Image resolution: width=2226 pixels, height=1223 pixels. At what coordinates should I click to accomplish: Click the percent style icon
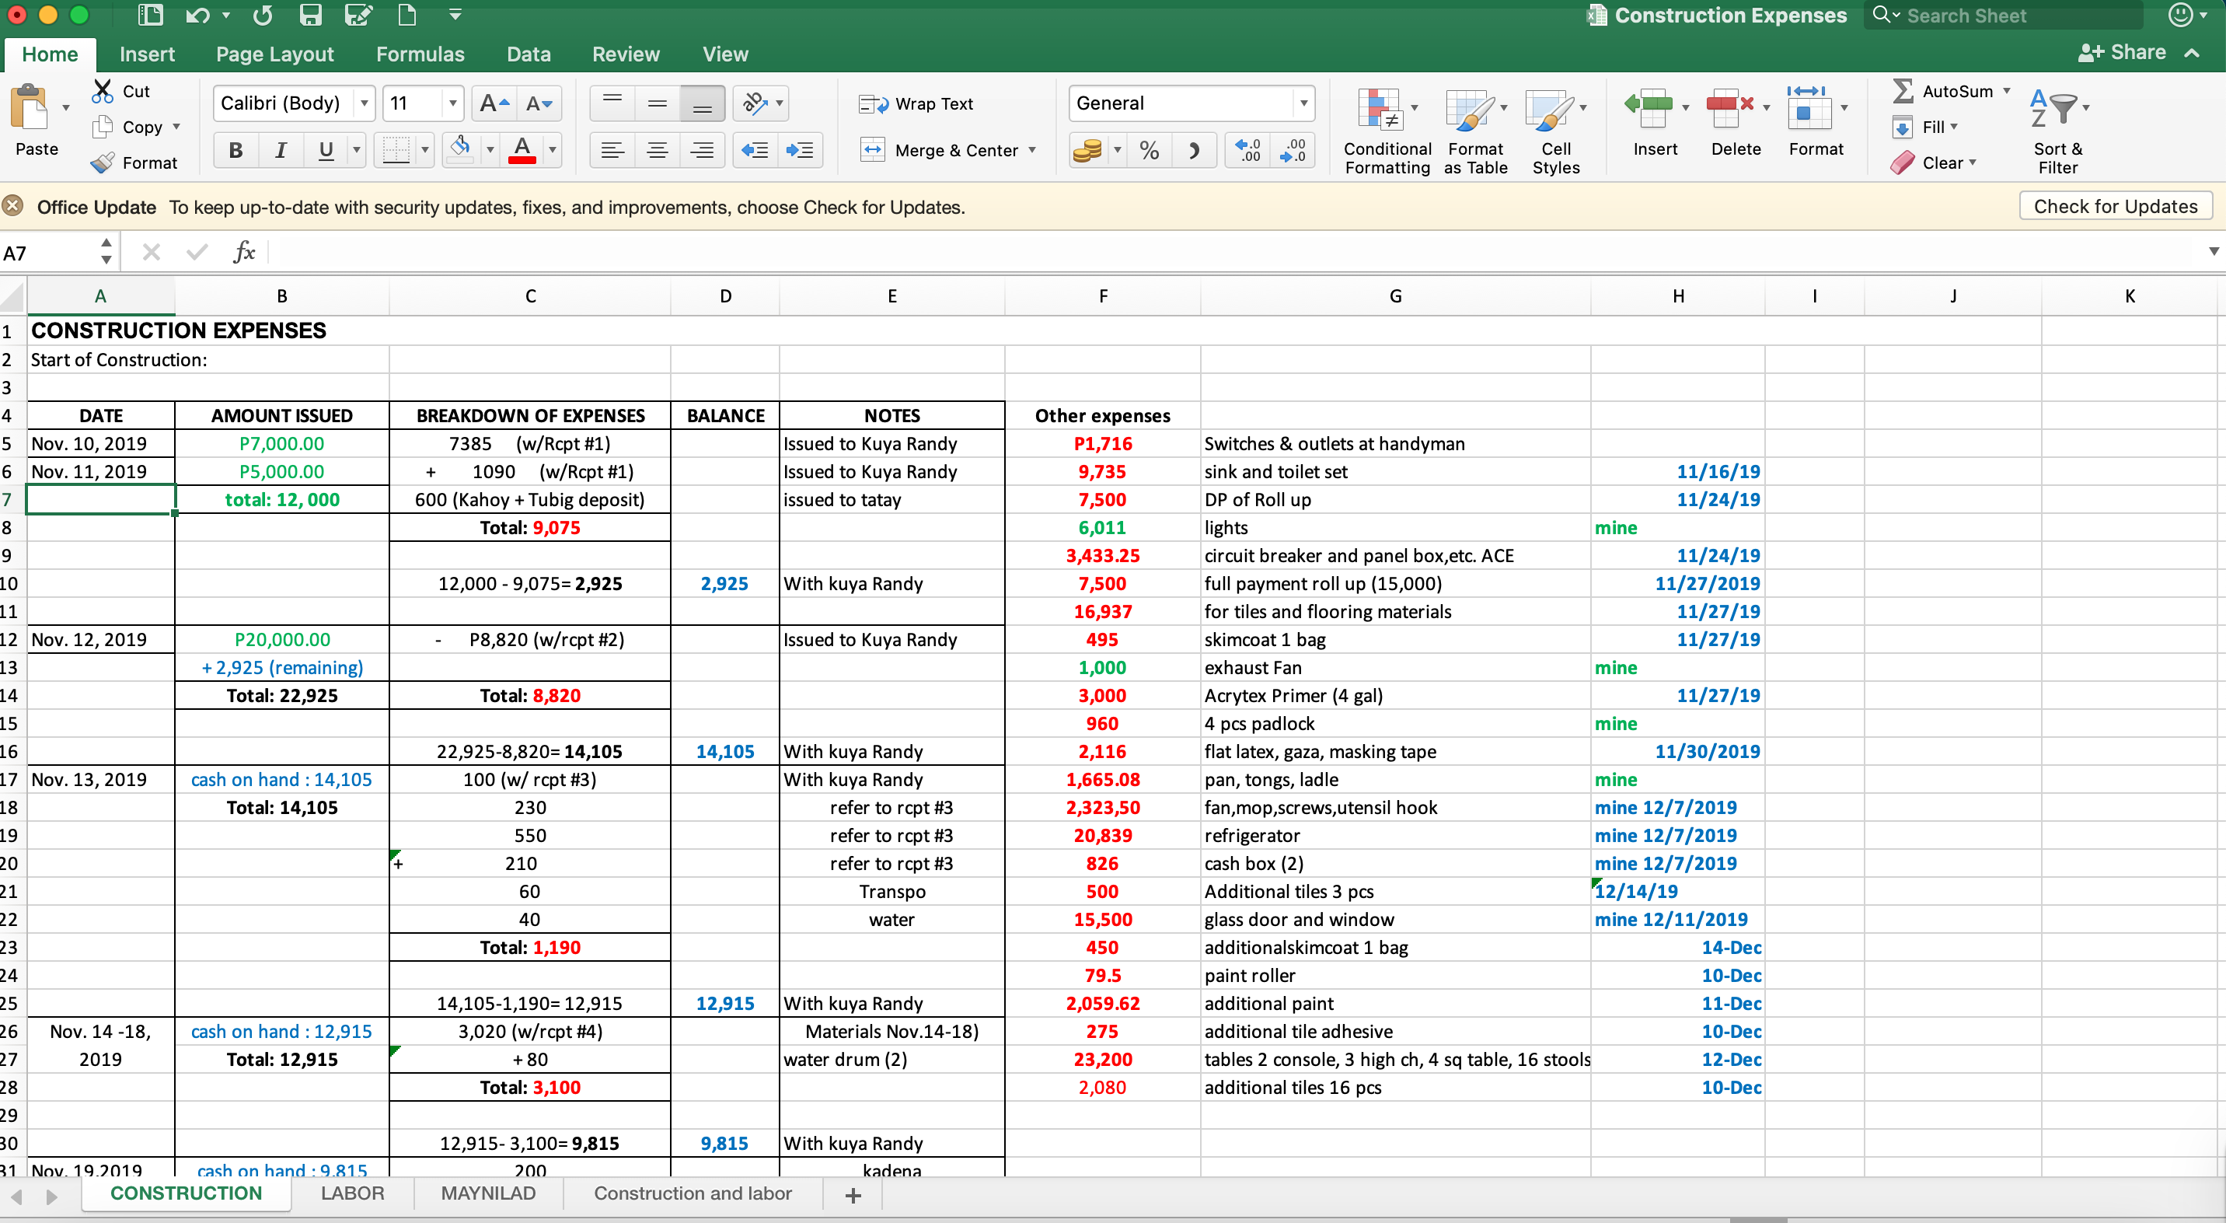(1149, 150)
